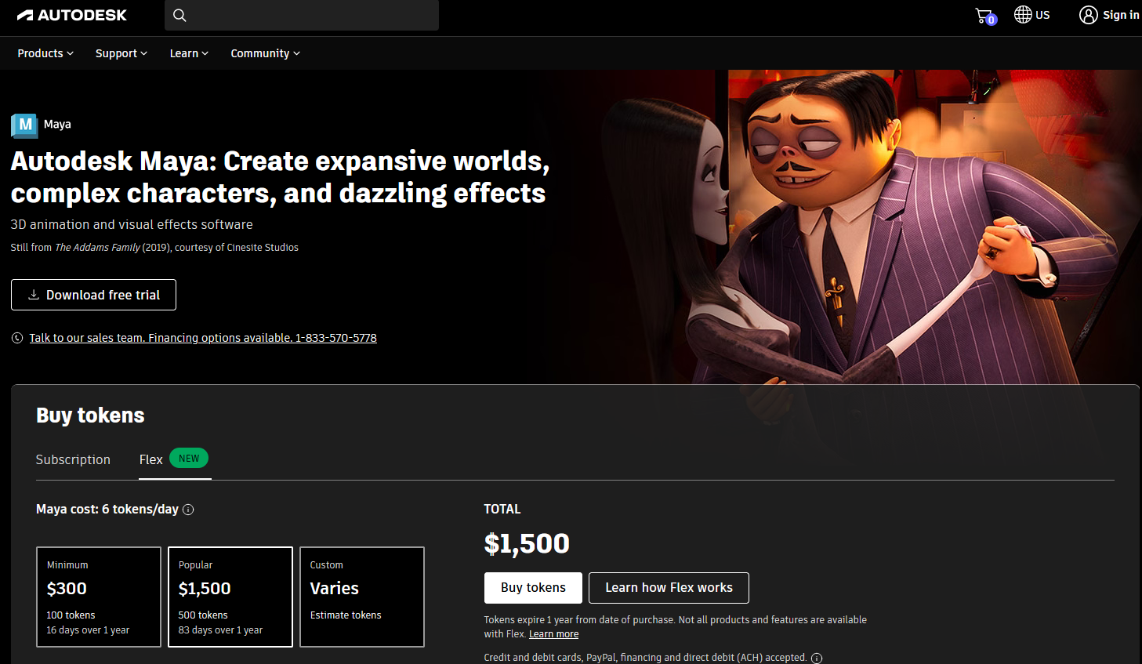Click the Maya product icon

[24, 125]
